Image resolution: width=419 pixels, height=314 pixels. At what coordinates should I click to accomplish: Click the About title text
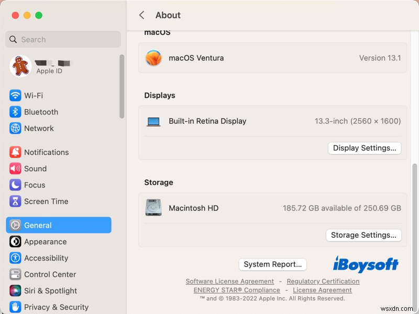[x=168, y=15]
